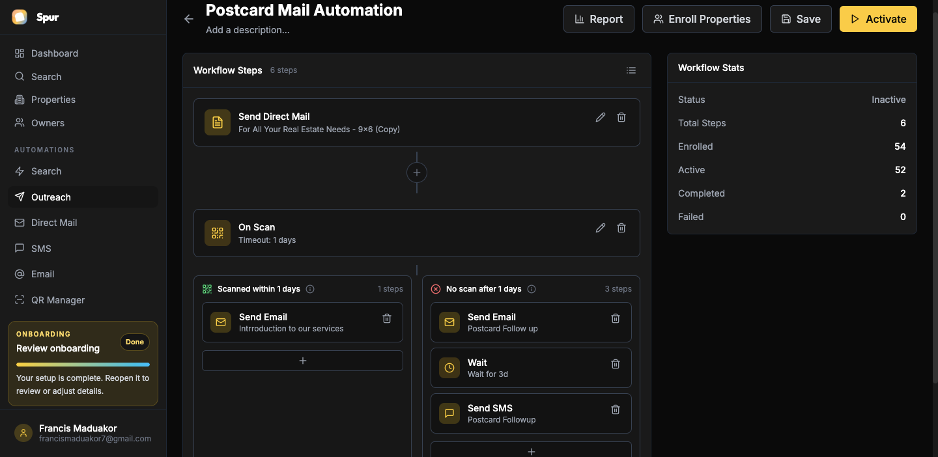938x457 pixels.
Task: Delete the Wait for 3d step
Action: 616,364
